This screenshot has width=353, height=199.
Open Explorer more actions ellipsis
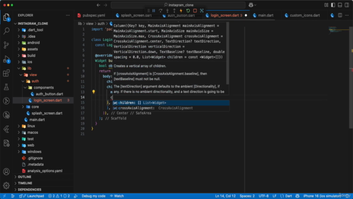tap(68, 15)
